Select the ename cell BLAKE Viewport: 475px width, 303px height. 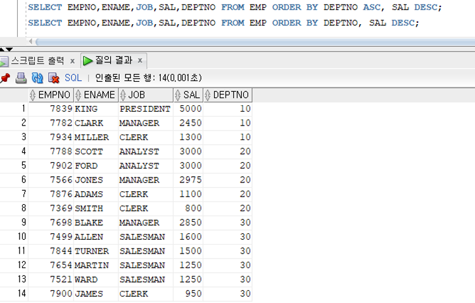(x=96, y=223)
